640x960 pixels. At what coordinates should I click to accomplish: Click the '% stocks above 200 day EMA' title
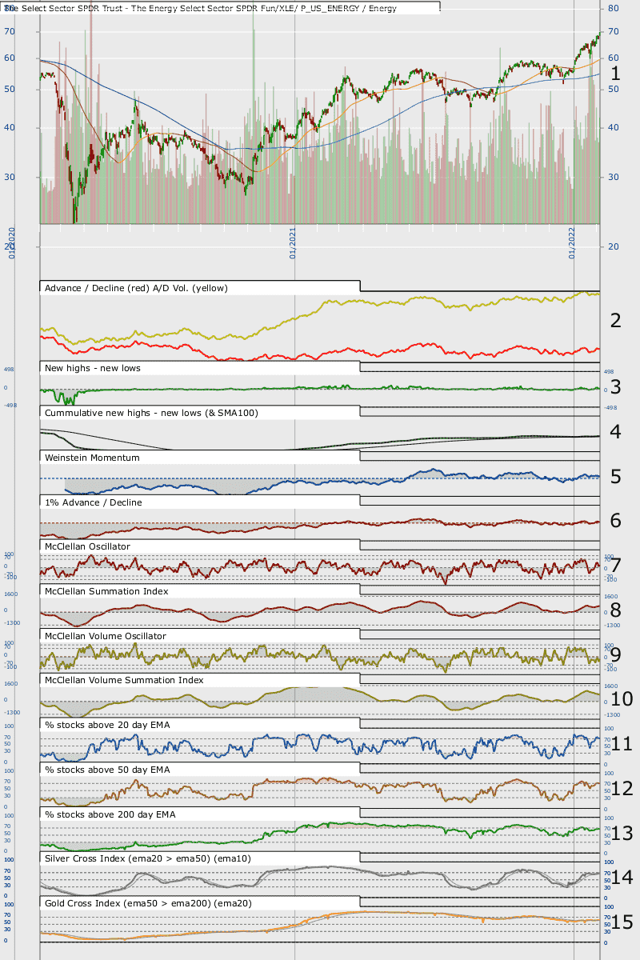tap(111, 814)
